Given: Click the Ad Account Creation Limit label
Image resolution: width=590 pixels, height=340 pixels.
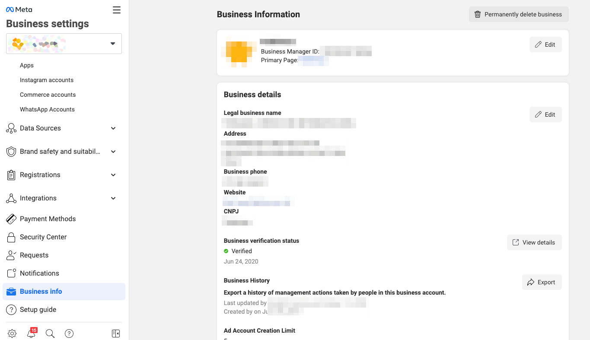Looking at the screenshot, I should [x=259, y=330].
